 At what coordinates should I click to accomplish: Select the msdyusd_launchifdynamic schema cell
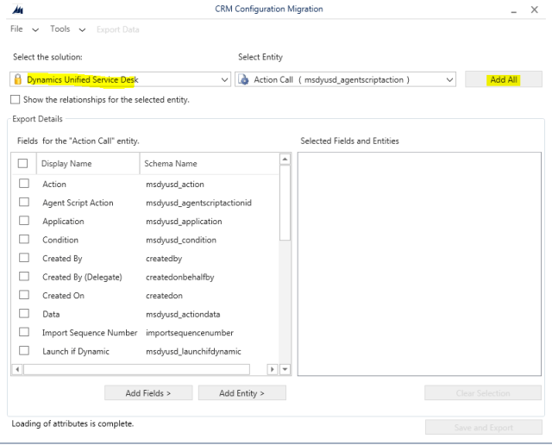point(193,351)
